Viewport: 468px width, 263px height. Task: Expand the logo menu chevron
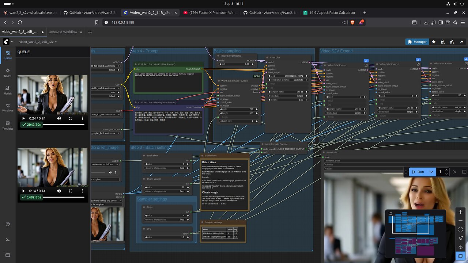coord(12,42)
